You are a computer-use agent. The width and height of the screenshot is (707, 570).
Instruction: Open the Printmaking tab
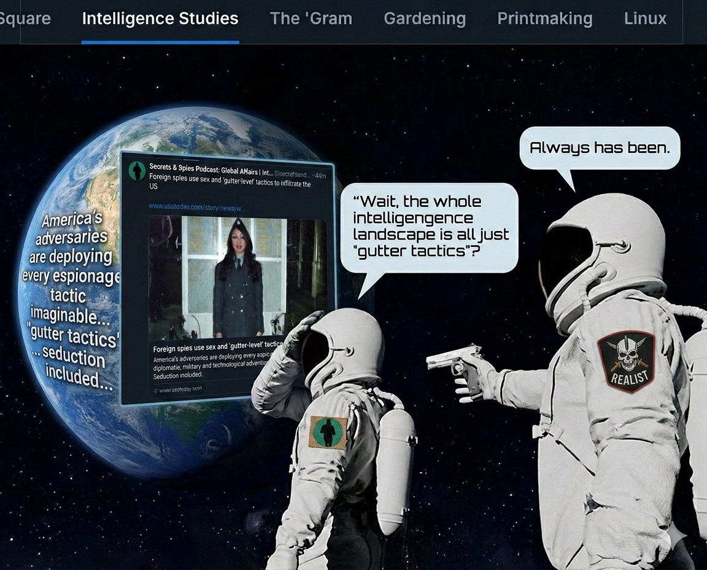click(x=544, y=18)
